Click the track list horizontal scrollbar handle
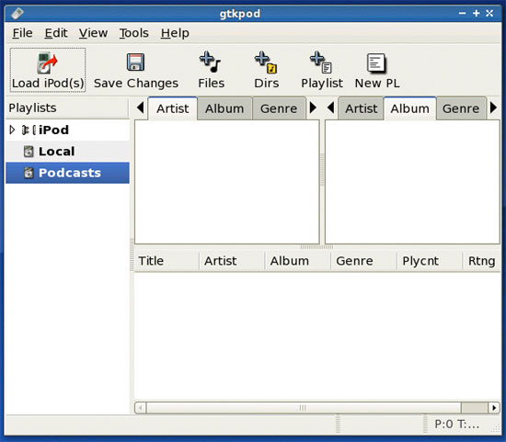The height and width of the screenshot is (442, 506). pos(304,408)
